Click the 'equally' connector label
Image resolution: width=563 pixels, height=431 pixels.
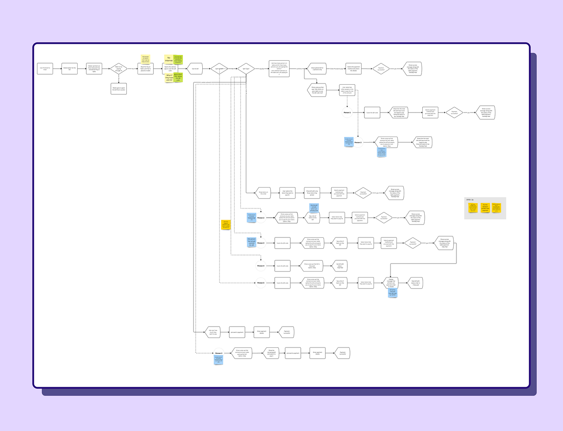click(x=262, y=69)
